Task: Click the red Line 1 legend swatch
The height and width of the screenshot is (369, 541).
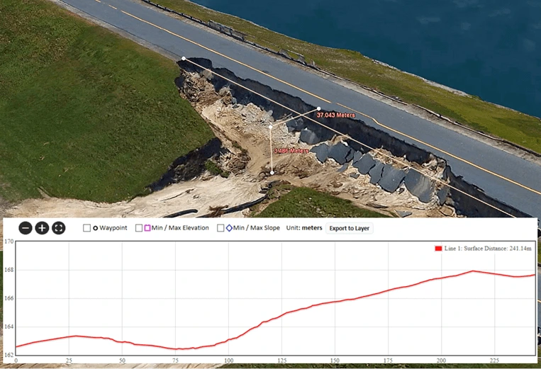Action: (438, 249)
